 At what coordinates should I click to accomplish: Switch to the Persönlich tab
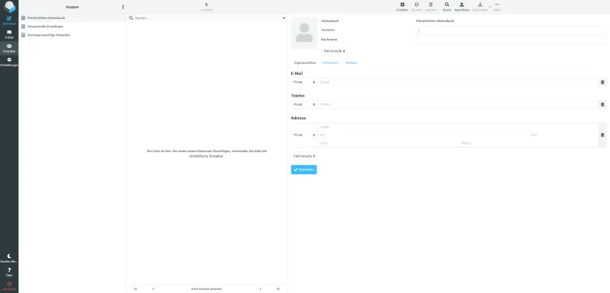coord(331,62)
